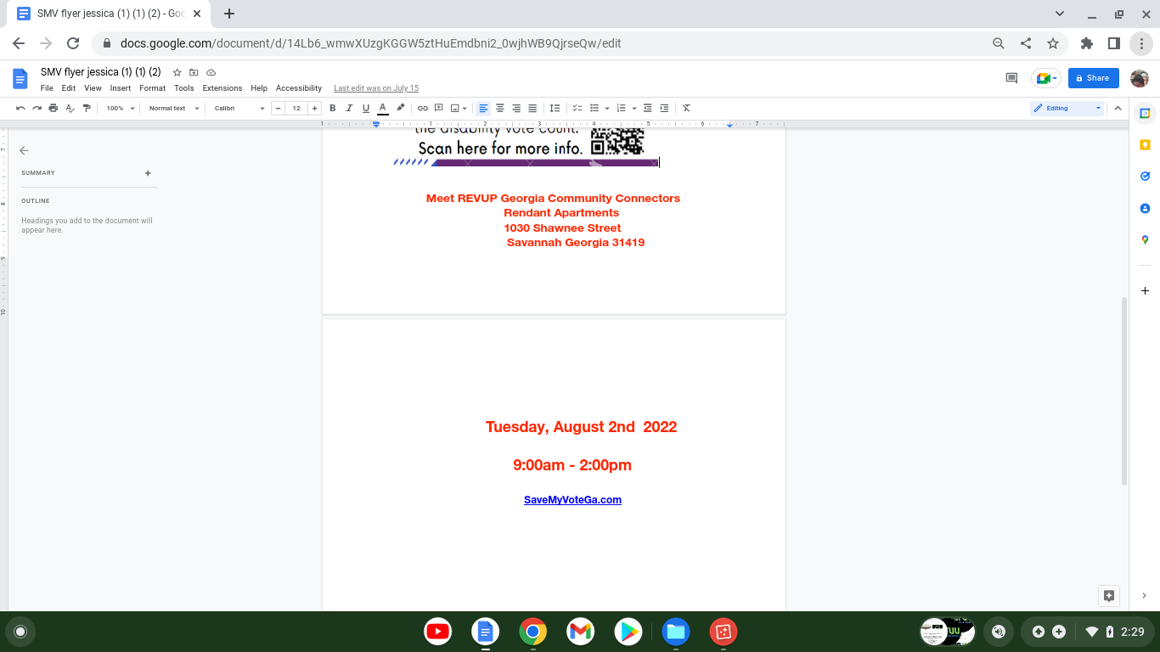Add a document summary
1160x652 pixels.
click(x=148, y=173)
